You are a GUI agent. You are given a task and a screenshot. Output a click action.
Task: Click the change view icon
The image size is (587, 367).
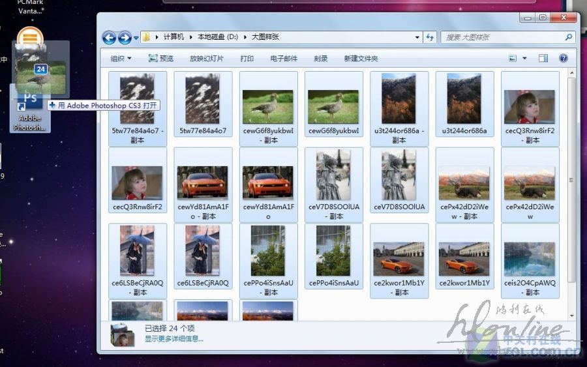click(513, 59)
